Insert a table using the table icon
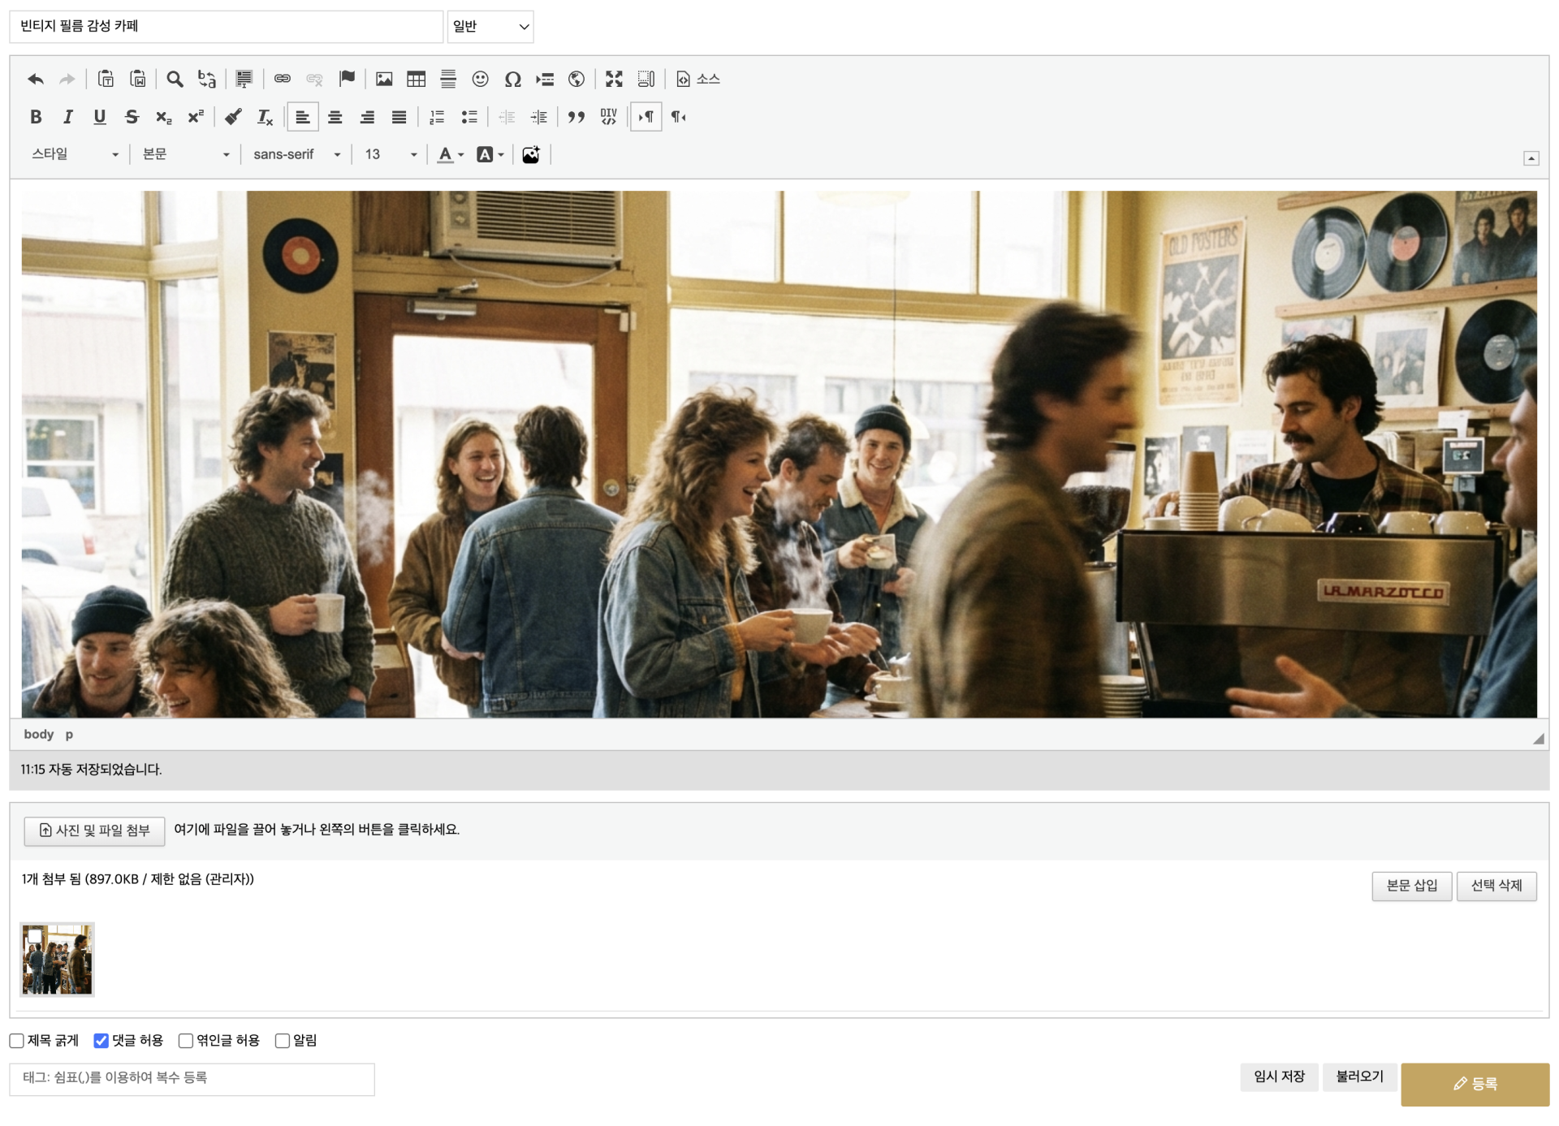This screenshot has height=1126, width=1559. 416,79
